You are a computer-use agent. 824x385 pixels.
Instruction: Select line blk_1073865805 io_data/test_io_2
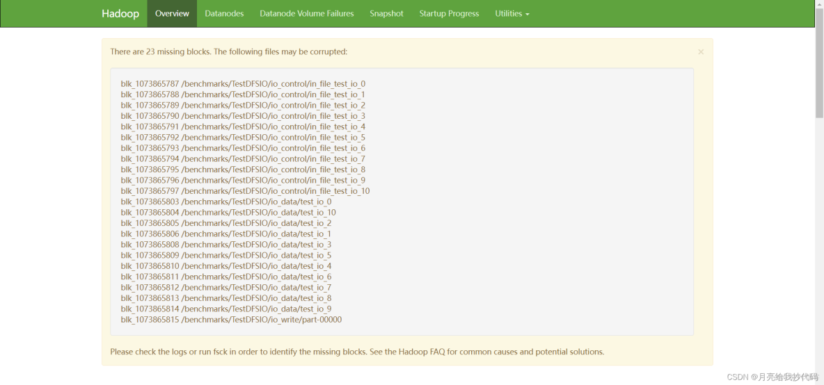point(226,223)
